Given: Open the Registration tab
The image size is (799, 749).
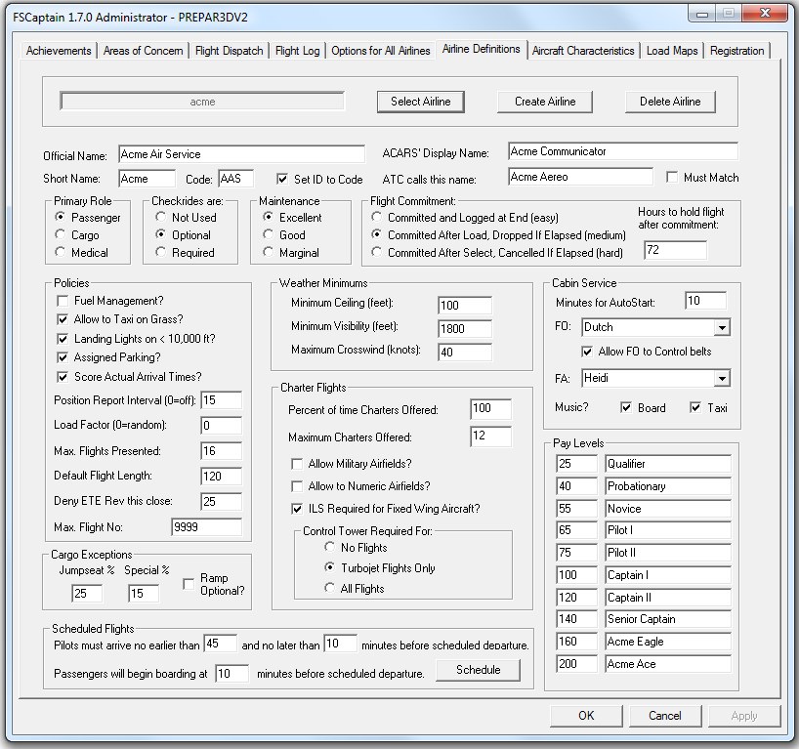Looking at the screenshot, I should (736, 51).
